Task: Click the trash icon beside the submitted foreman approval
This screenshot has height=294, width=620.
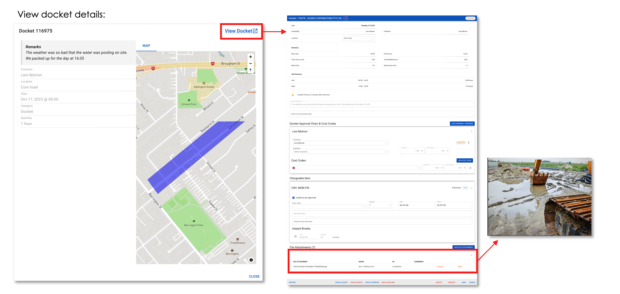Action: 468,143
